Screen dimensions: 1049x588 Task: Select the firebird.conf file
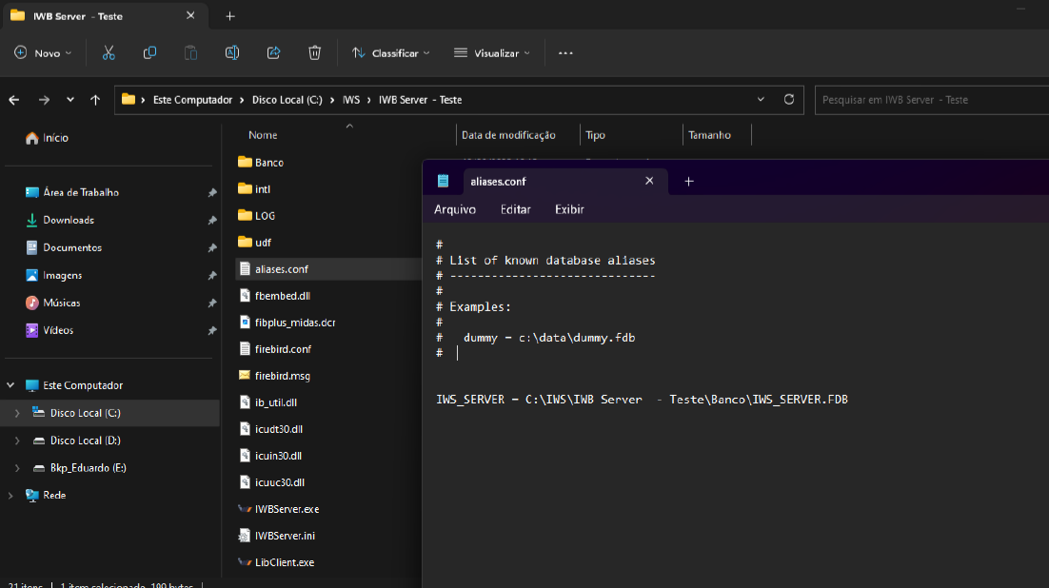click(283, 349)
